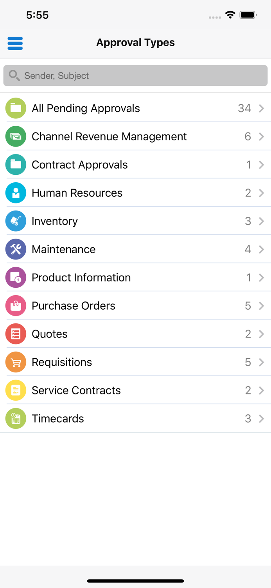This screenshot has height=588, width=271.
Task: Click the Service Contracts document icon
Action: pos(15,390)
